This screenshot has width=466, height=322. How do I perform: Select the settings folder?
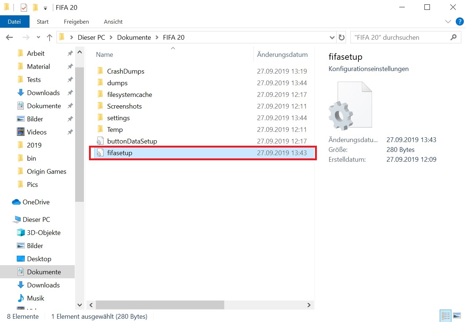coord(118,118)
